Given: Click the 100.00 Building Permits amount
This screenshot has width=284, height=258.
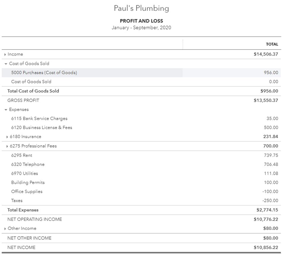Looking at the screenshot, I should 271,182.
